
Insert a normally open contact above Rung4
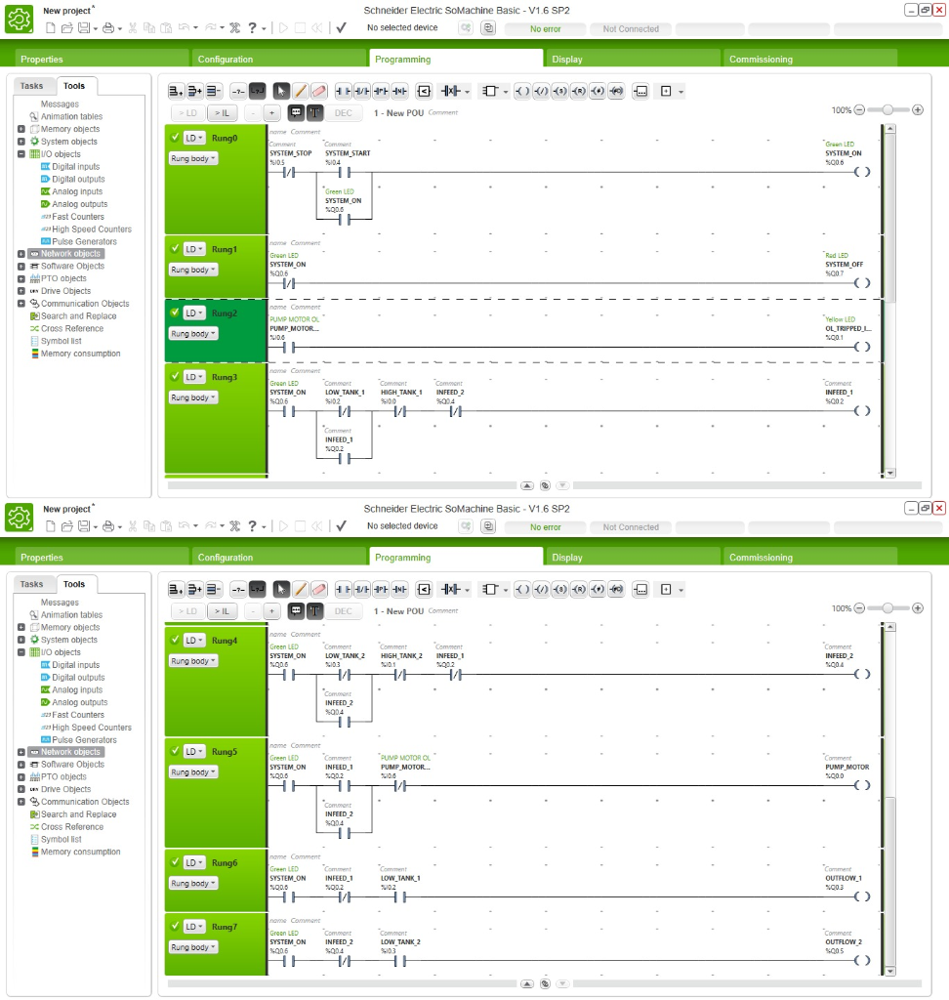pyautogui.click(x=343, y=589)
